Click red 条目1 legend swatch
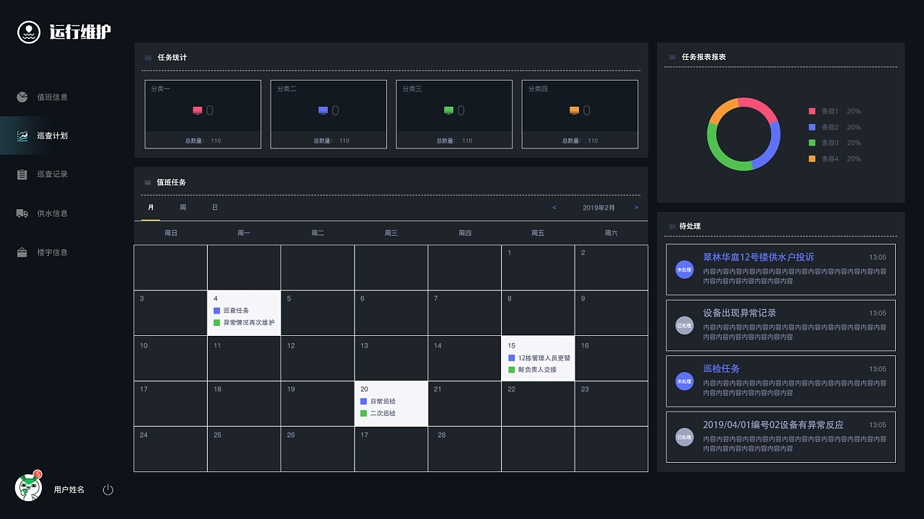 coord(812,111)
